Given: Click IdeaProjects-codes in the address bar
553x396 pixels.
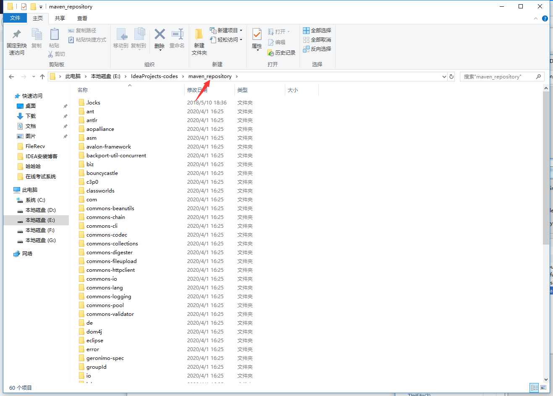Looking at the screenshot, I should 154,76.
